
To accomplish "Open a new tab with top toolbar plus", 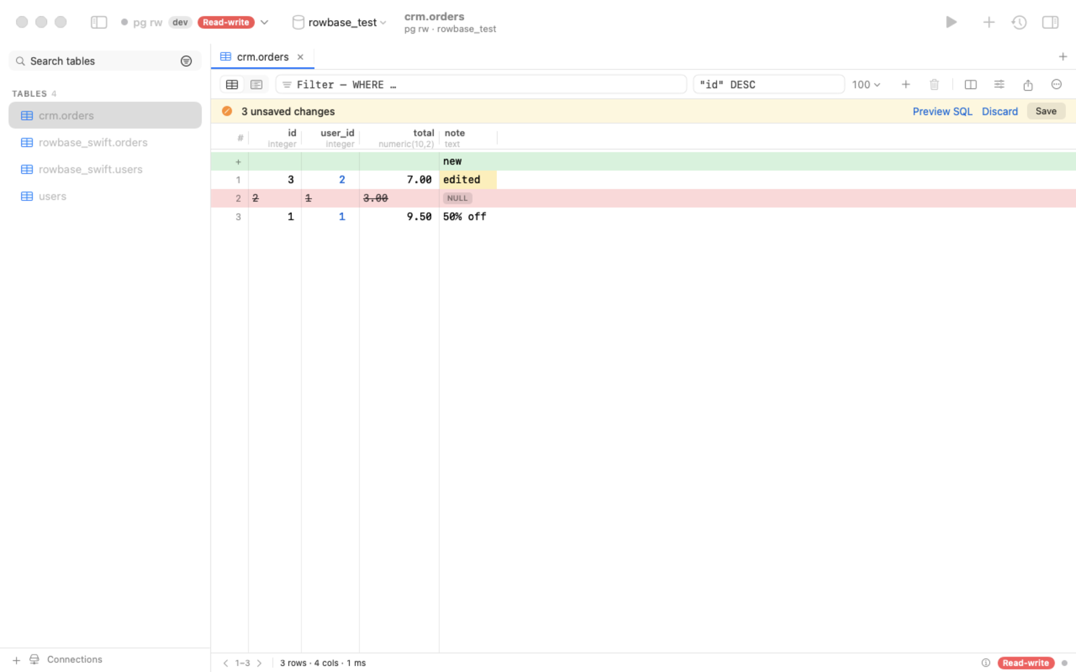I will tap(989, 22).
